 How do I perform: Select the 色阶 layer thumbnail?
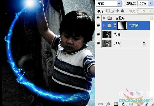point(107,34)
